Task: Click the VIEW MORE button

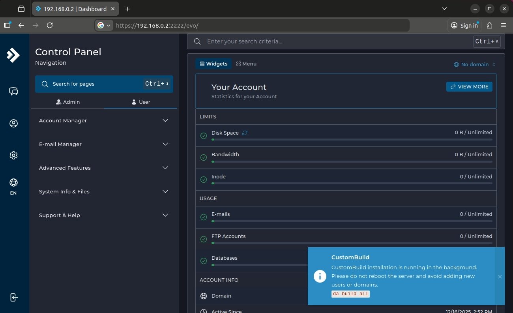Action: [x=469, y=86]
